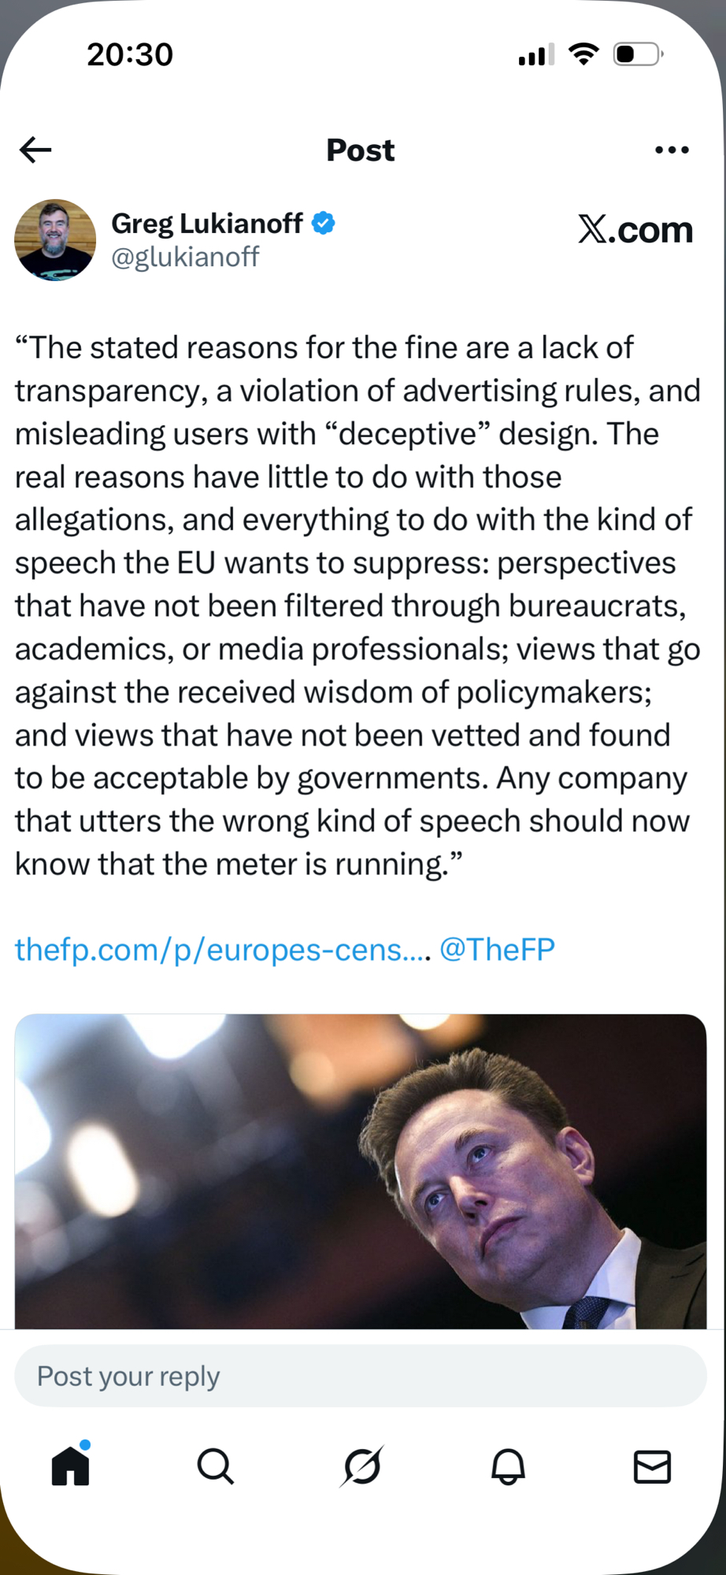Open the Search tab

coord(215,1466)
